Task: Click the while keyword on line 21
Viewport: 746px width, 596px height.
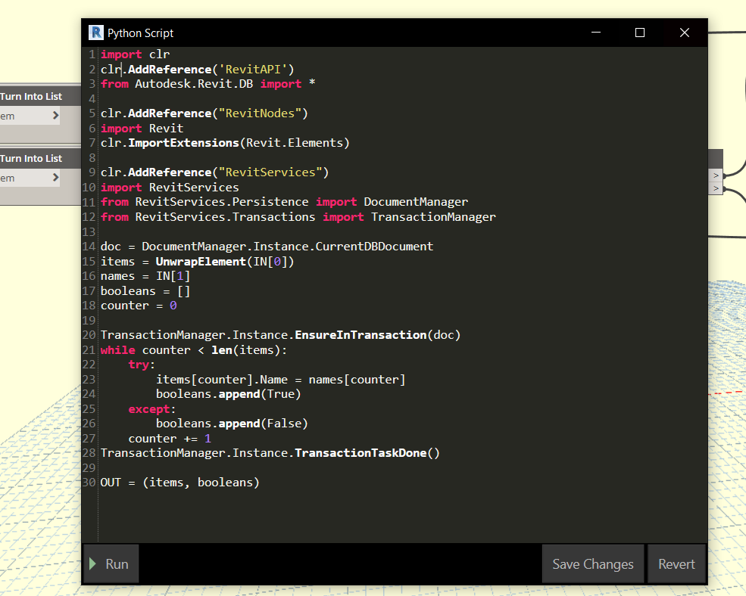Action: coord(117,350)
